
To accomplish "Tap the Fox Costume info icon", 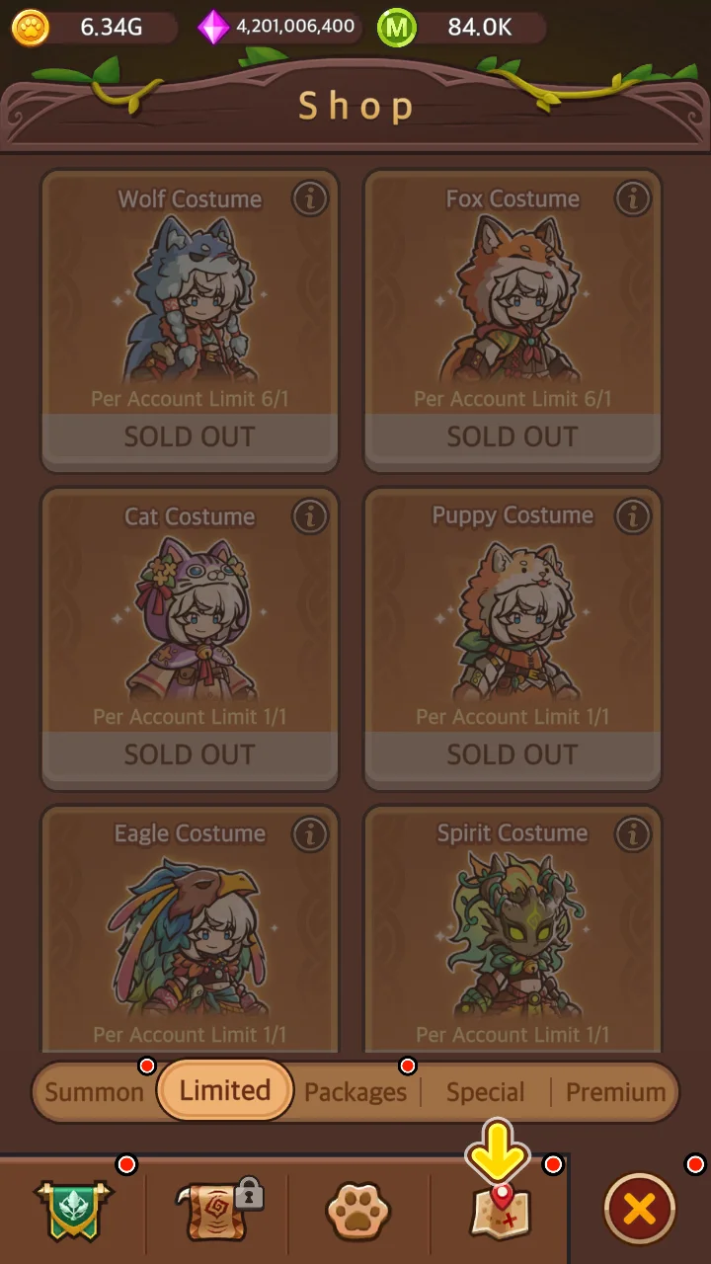I will 633,198.
